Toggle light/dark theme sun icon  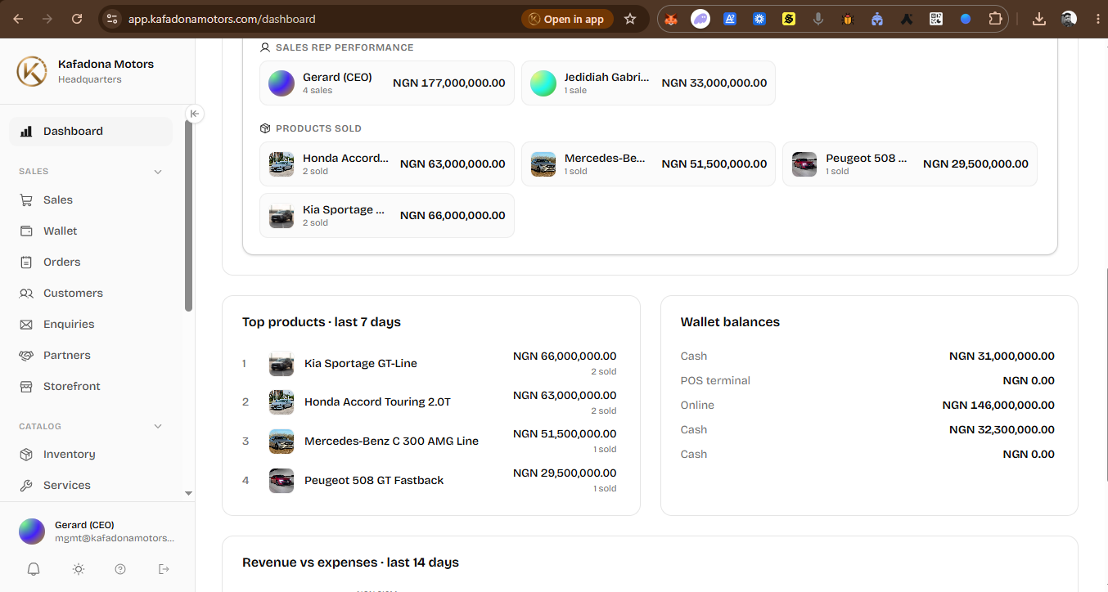click(78, 569)
